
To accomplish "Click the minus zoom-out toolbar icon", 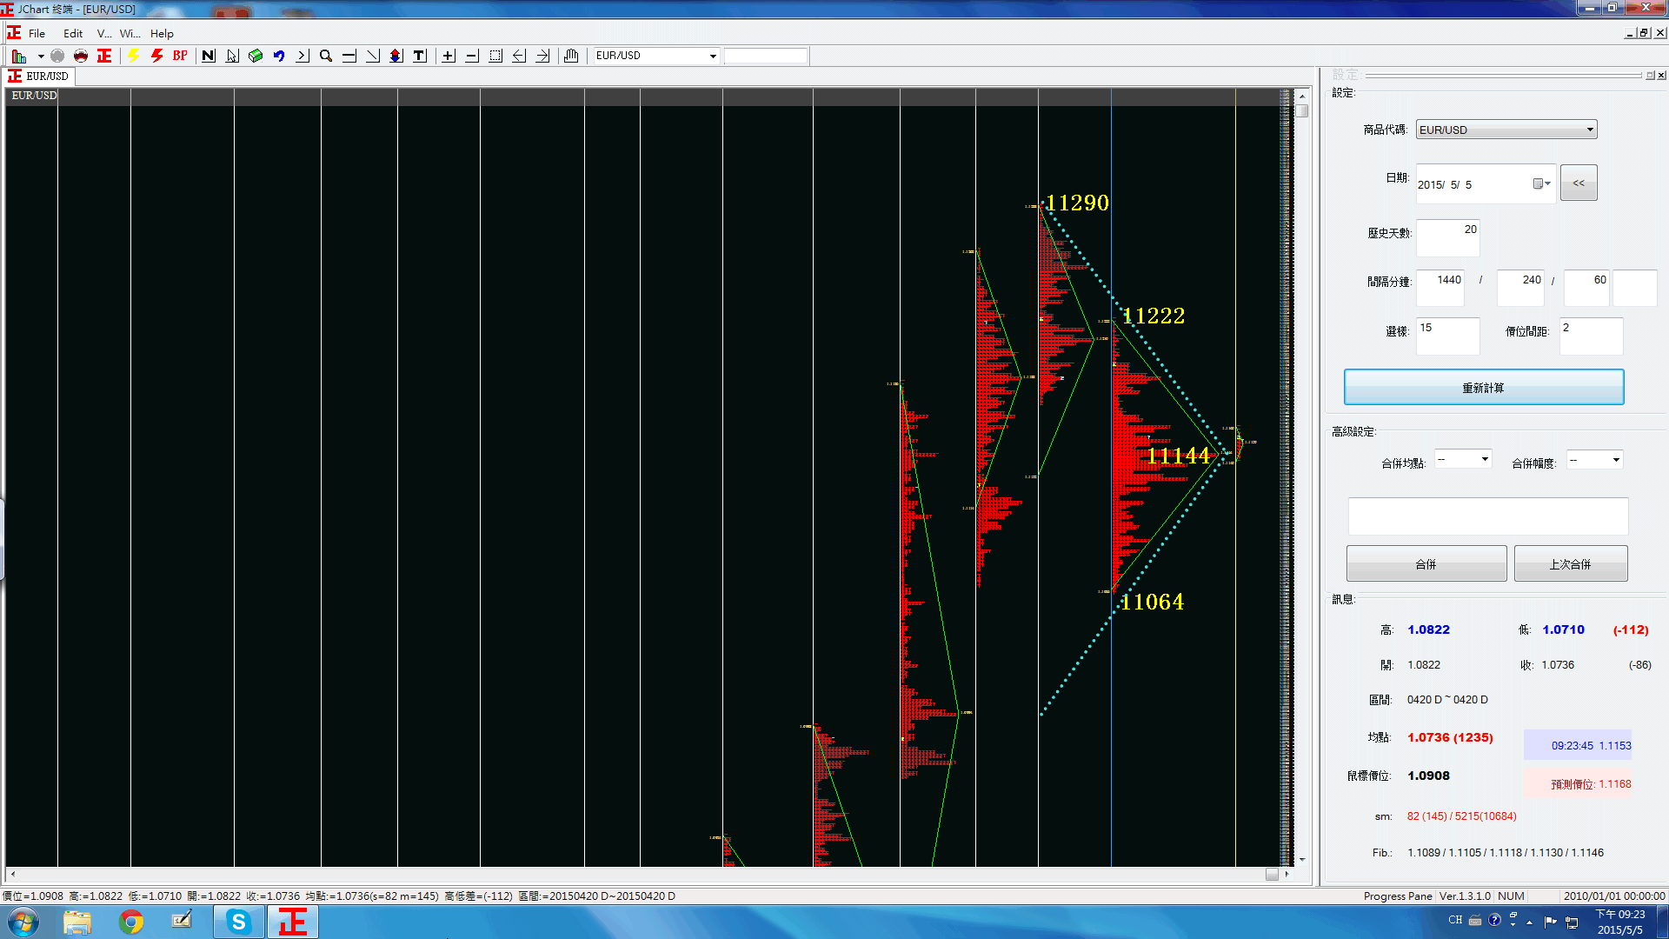I will pos(472,56).
